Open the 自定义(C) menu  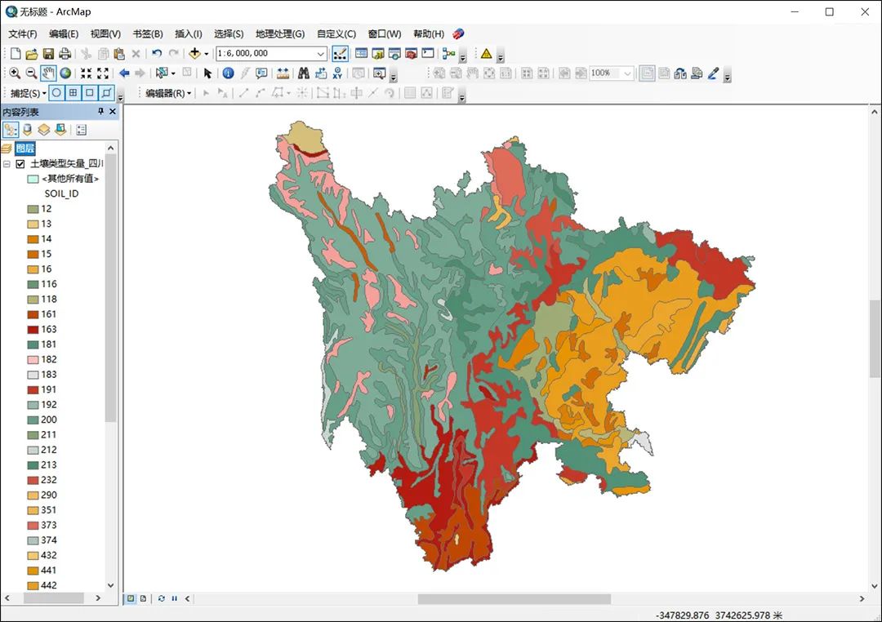click(336, 33)
